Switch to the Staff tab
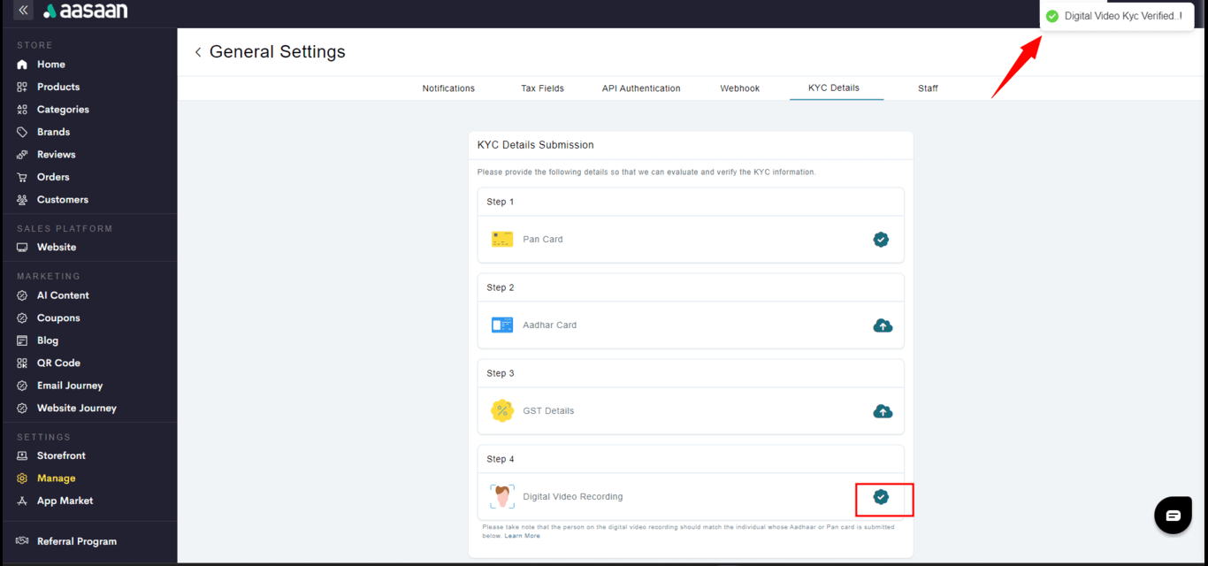The image size is (1208, 566). 928,88
